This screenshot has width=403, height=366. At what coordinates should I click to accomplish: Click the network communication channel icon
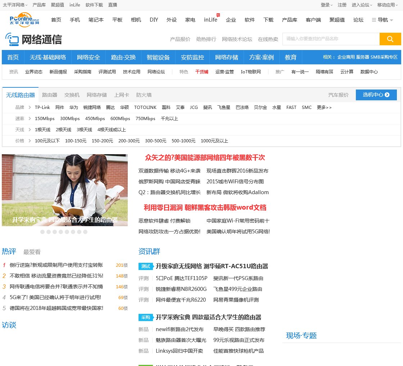[12, 40]
